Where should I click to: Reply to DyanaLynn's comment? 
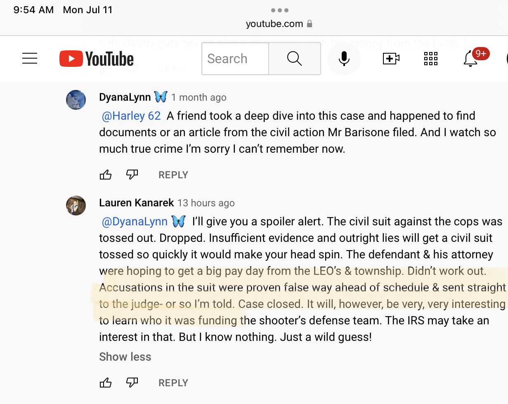click(173, 175)
